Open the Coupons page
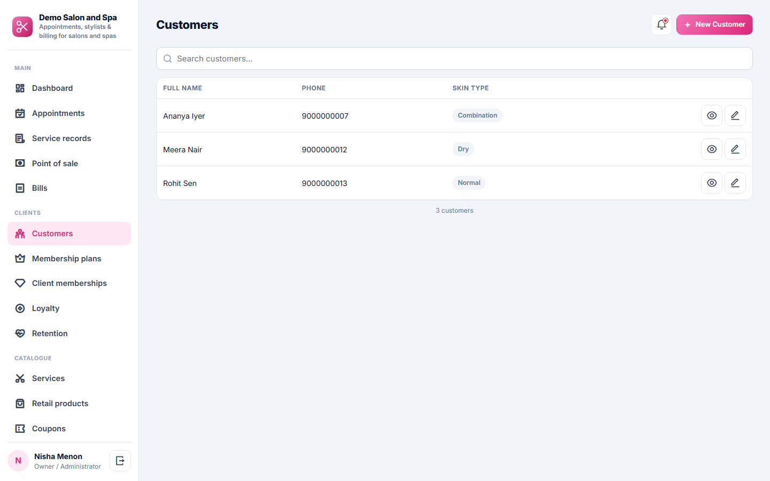Viewport: 770px width, 481px height. 69,429
